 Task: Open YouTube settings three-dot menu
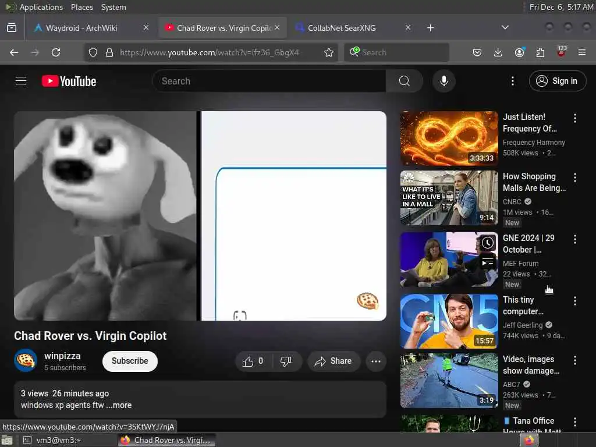512,81
